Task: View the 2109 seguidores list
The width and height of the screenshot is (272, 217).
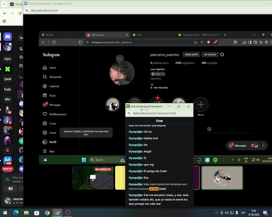Action: click(185, 63)
